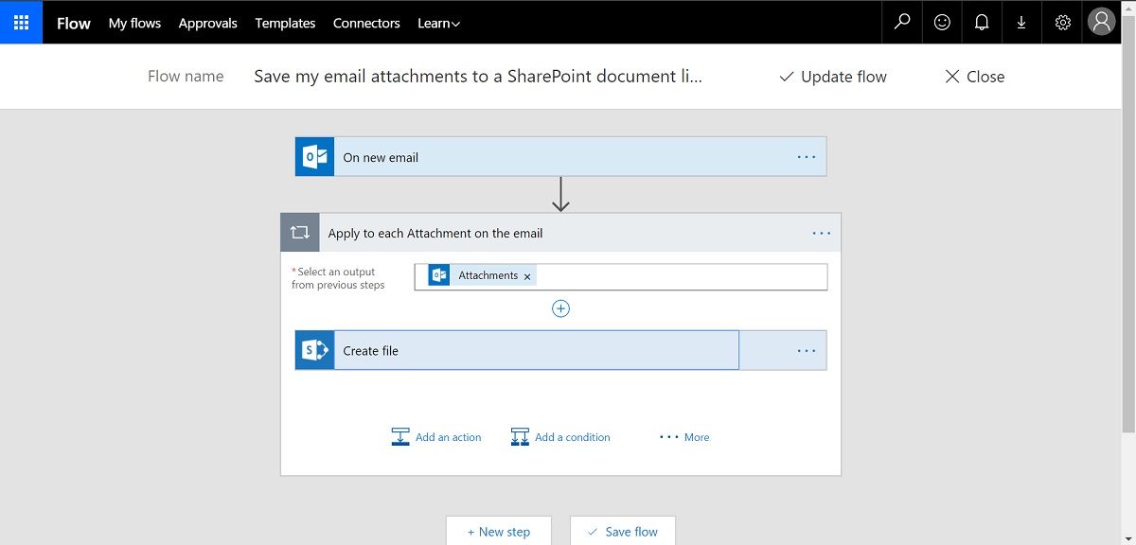1136x545 pixels.
Task: Click the SharePoint icon on Create file
Action: tap(314, 350)
